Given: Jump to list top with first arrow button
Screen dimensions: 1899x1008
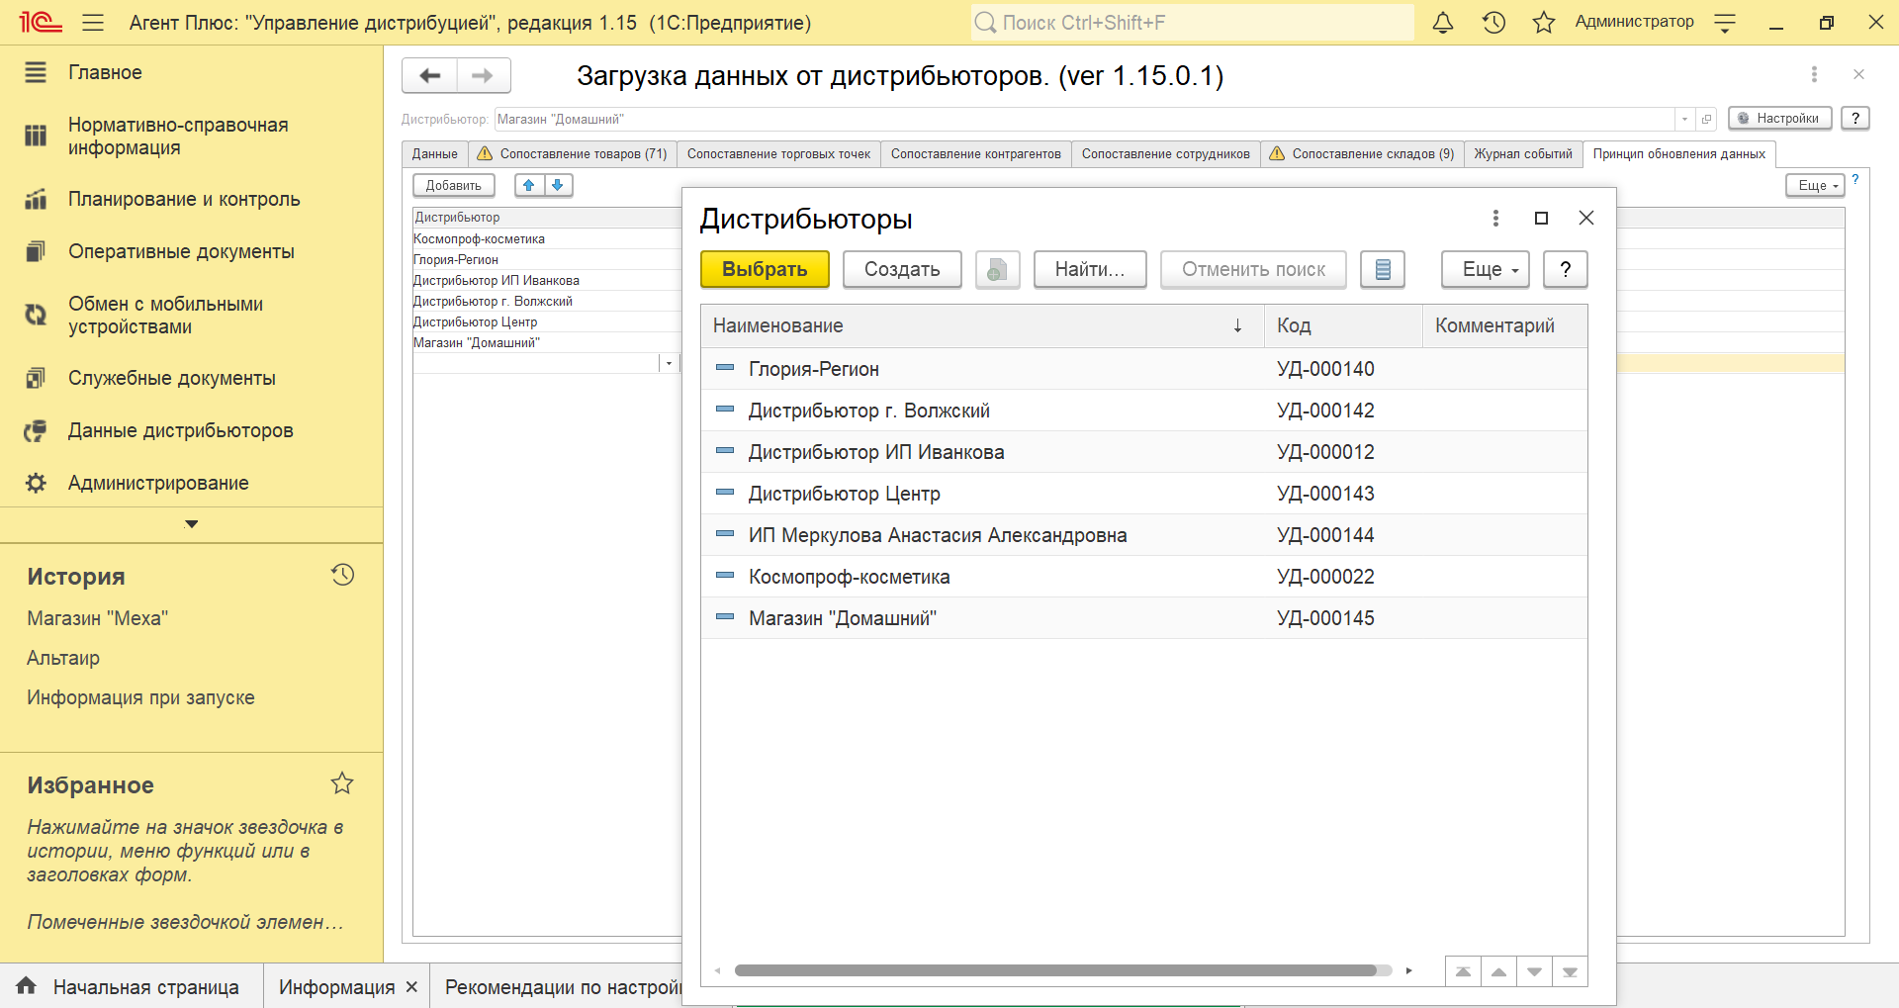Looking at the screenshot, I should [x=1463, y=971].
